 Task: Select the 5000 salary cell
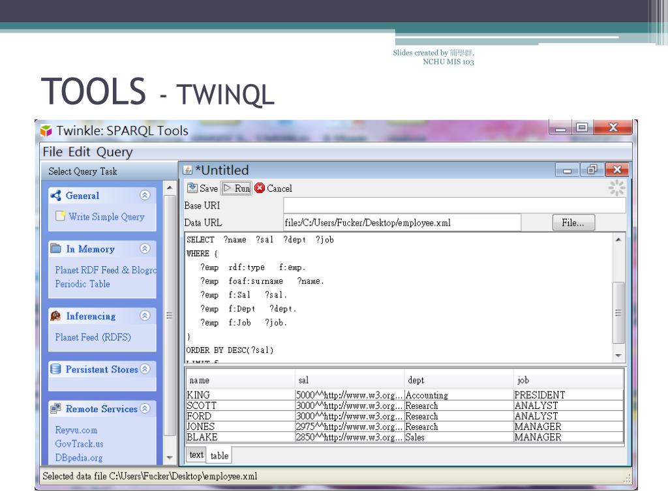(x=350, y=395)
